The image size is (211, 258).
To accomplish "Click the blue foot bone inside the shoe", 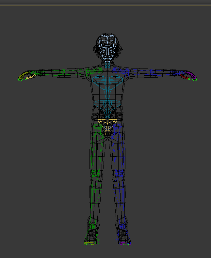I will 123,235.
